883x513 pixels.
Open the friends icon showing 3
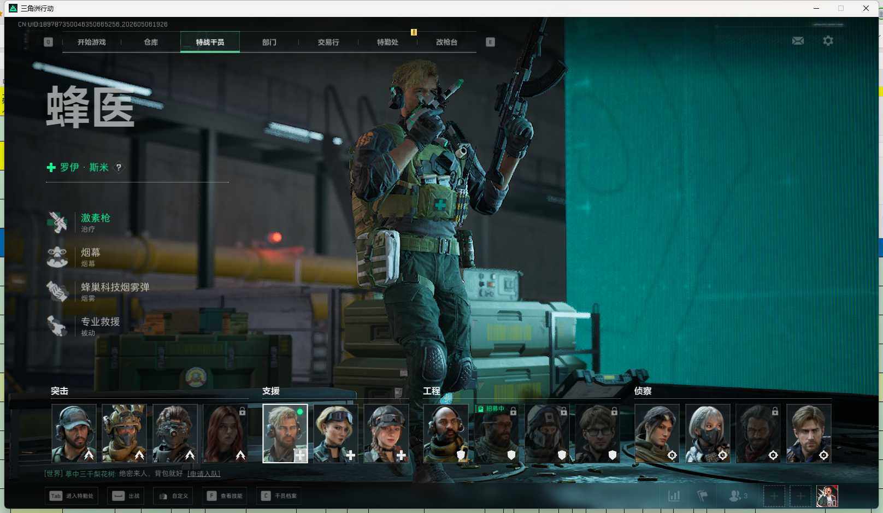(738, 496)
